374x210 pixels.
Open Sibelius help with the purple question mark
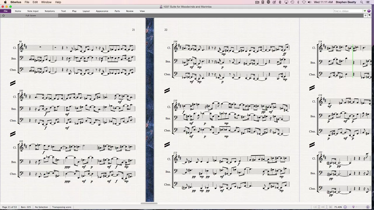(369, 11)
